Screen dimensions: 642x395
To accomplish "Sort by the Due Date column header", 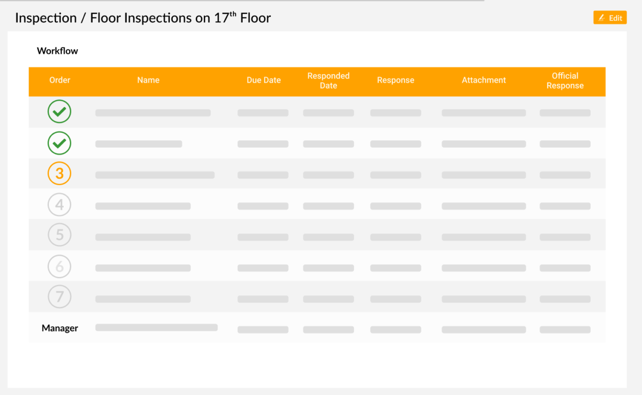I will click(x=264, y=80).
